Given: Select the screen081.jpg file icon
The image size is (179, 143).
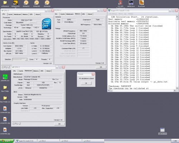Looking at the screenshot, I should click(5, 120).
